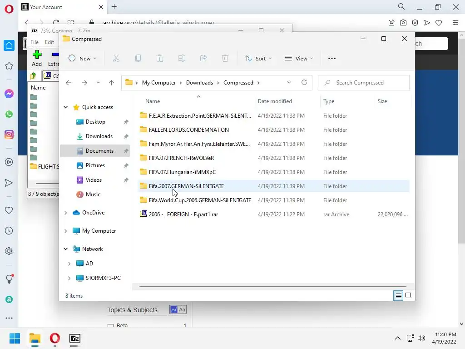465x349 pixels.
Task: Click the Copy icon in Explorer toolbar
Action: coord(138,59)
